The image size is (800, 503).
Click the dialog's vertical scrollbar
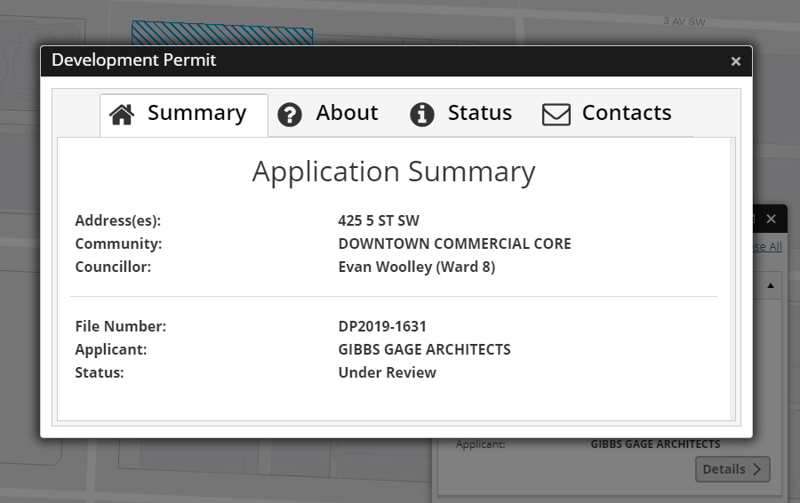[x=732, y=277]
